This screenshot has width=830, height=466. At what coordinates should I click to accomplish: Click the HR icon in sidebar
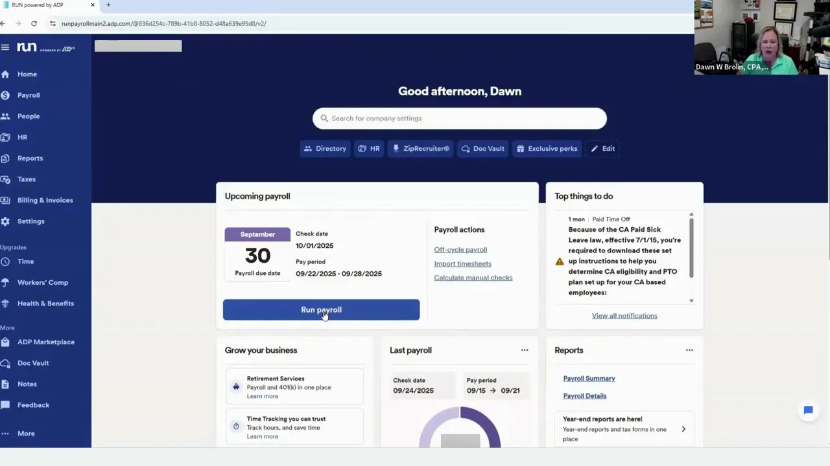point(5,137)
